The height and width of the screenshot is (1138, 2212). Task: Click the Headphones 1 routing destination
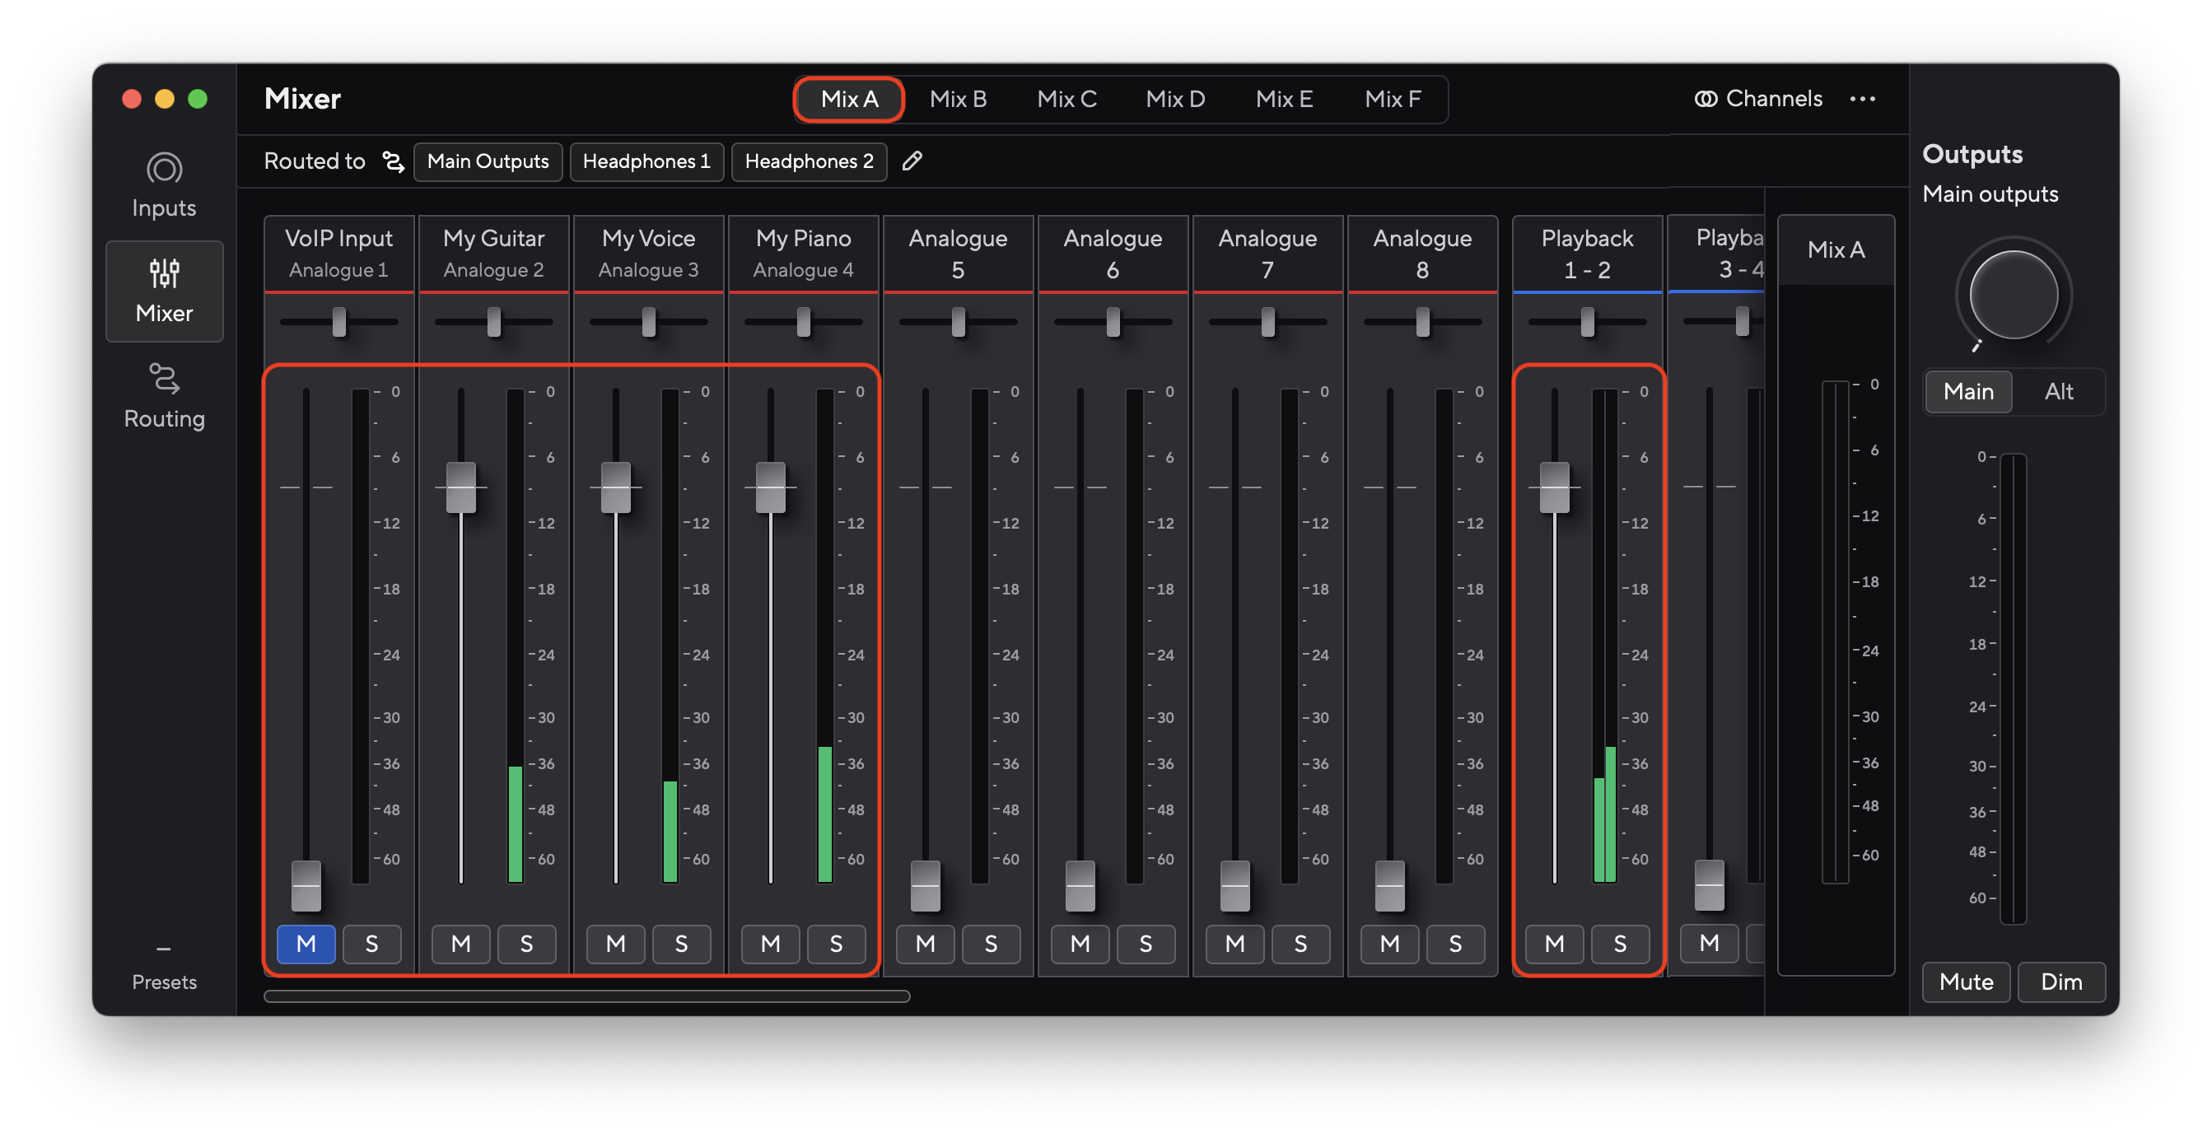[x=646, y=161]
